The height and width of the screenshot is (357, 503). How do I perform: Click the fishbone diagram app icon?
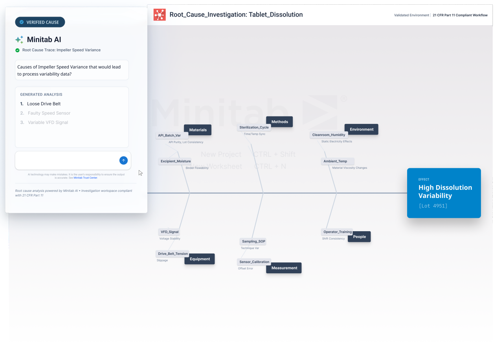coord(160,15)
